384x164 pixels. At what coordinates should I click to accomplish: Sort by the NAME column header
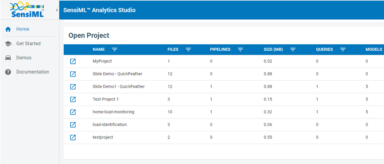[x=99, y=50]
